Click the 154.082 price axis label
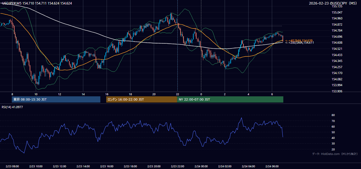This screenshot has width=361, height=169. click(x=337, y=79)
